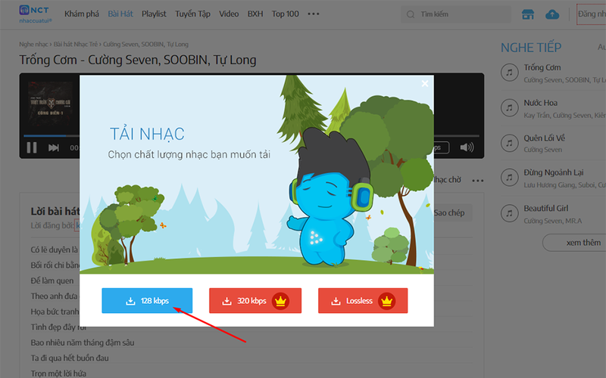Click music note icon beside Nước Hoa
Screen dimensions: 606x378
509,108
